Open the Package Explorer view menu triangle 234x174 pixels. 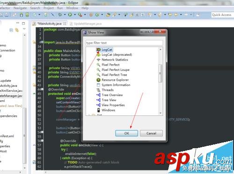24,29
